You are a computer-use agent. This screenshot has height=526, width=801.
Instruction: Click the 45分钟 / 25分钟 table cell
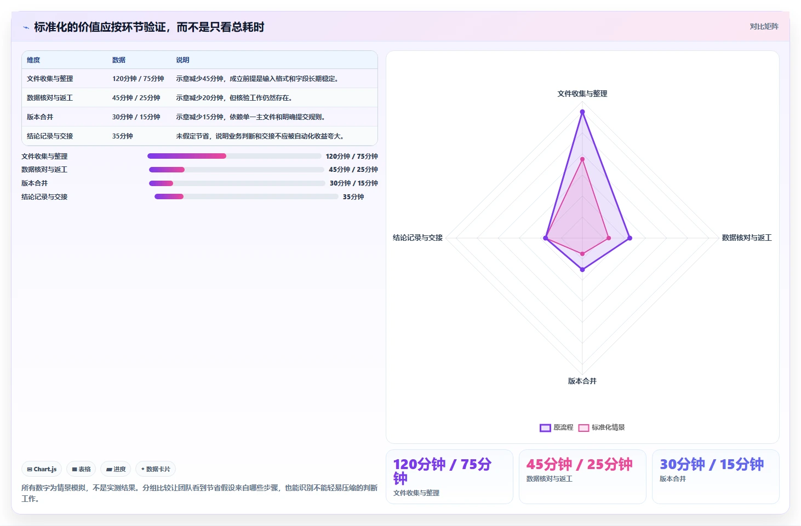[x=136, y=98]
